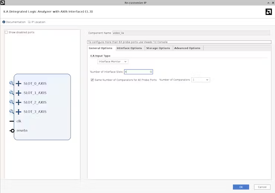Click the clear icon in Interface Slots field
The image size is (275, 193).
click(151, 72)
